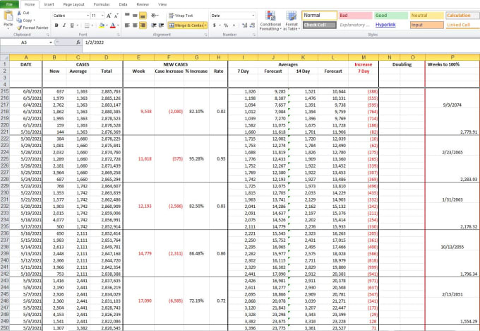Open Number dialog launcher
Screen dimensions: 480x331
click(x=254, y=35)
